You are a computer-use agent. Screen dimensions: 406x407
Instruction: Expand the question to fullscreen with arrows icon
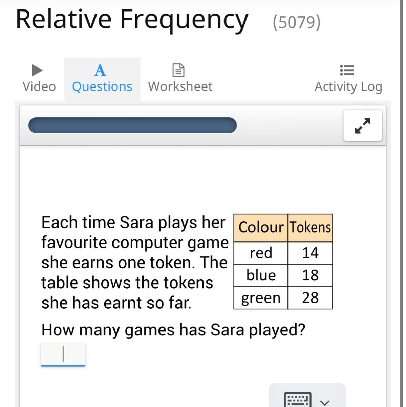point(363,125)
